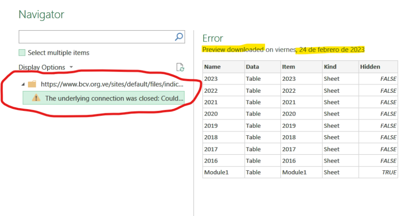The width and height of the screenshot is (411, 216).
Task: Click the warning triangle icon
Action: [x=36, y=98]
